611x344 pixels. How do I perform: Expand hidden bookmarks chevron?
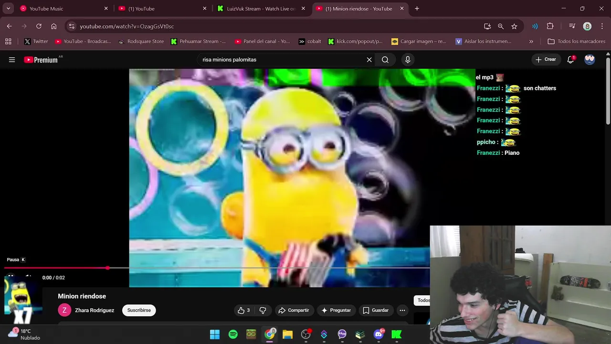[531, 42]
